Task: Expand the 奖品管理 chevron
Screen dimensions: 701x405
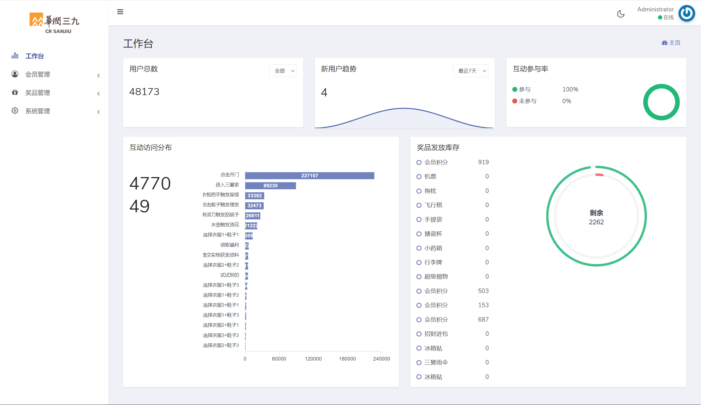Action: click(x=98, y=94)
